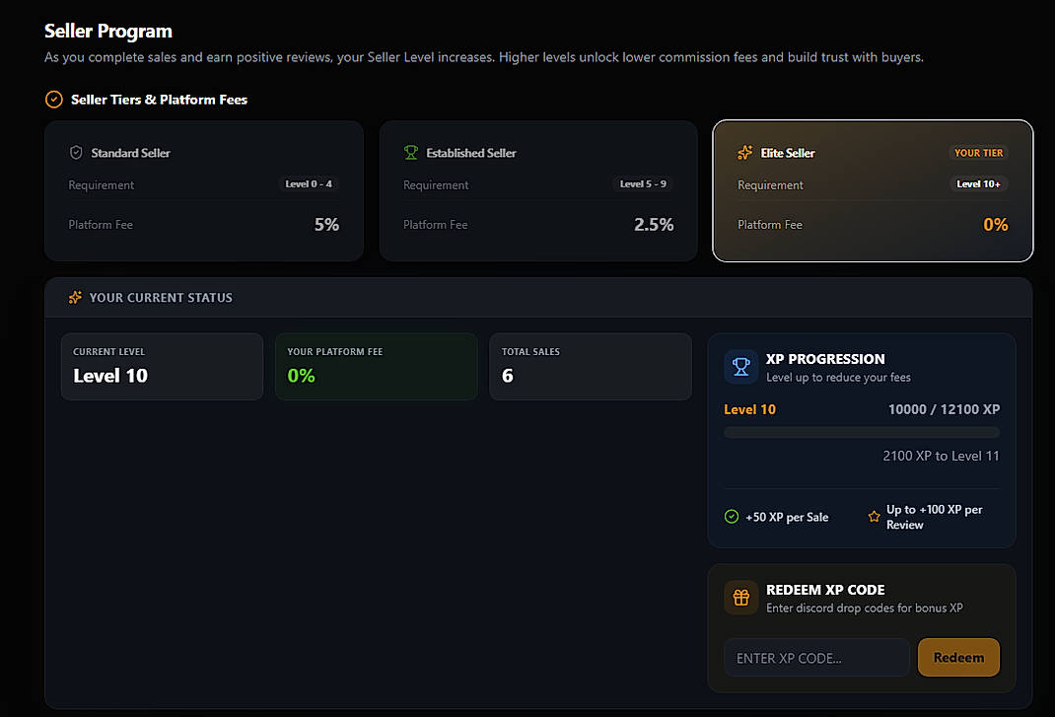The image size is (1055, 717).
Task: Click the checkmark icon beside Seller Tiers heading
Action: coord(54,100)
